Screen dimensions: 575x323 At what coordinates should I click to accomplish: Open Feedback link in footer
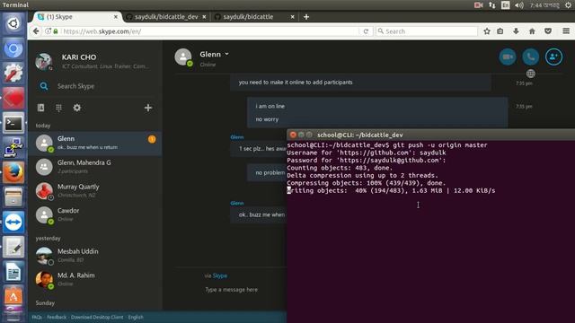point(57,317)
